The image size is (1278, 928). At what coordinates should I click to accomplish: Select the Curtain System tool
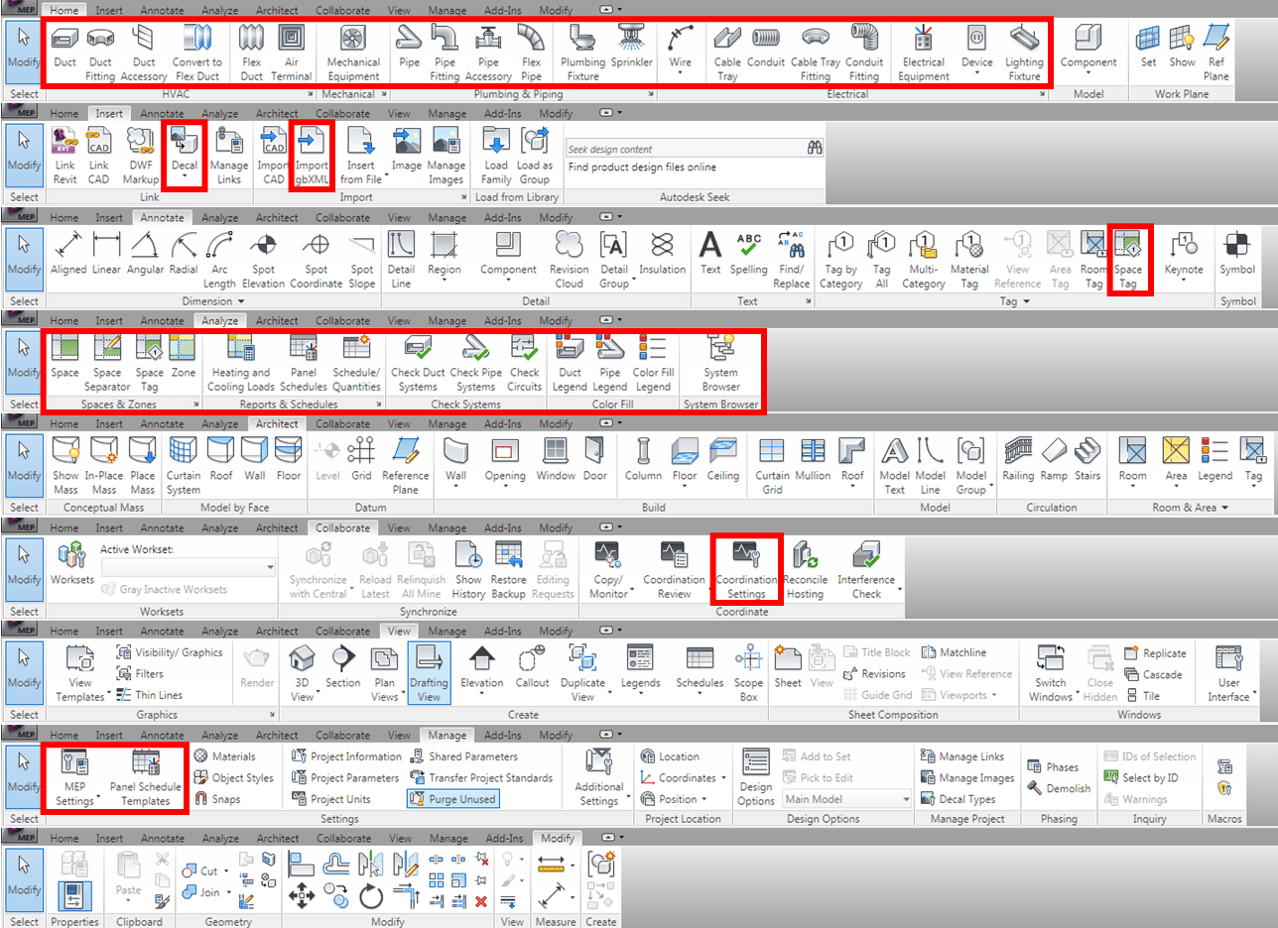(184, 466)
